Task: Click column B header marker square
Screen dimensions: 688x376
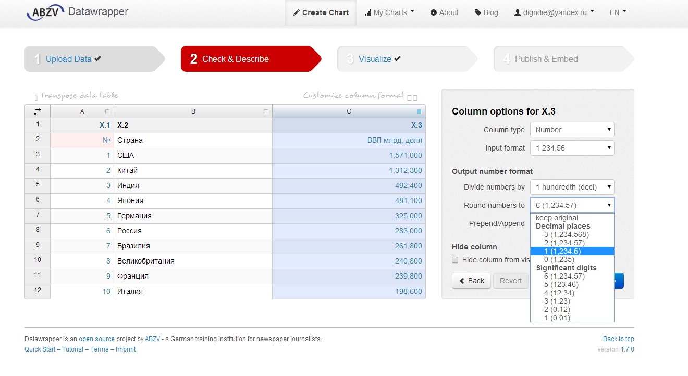Action: (x=266, y=111)
